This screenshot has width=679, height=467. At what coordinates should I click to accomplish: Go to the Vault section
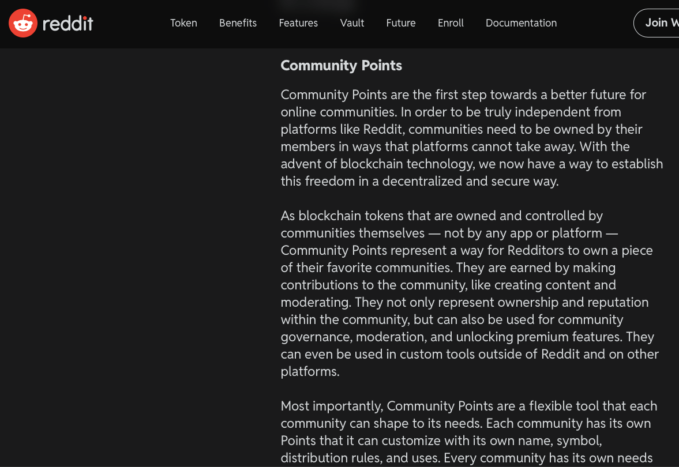352,23
